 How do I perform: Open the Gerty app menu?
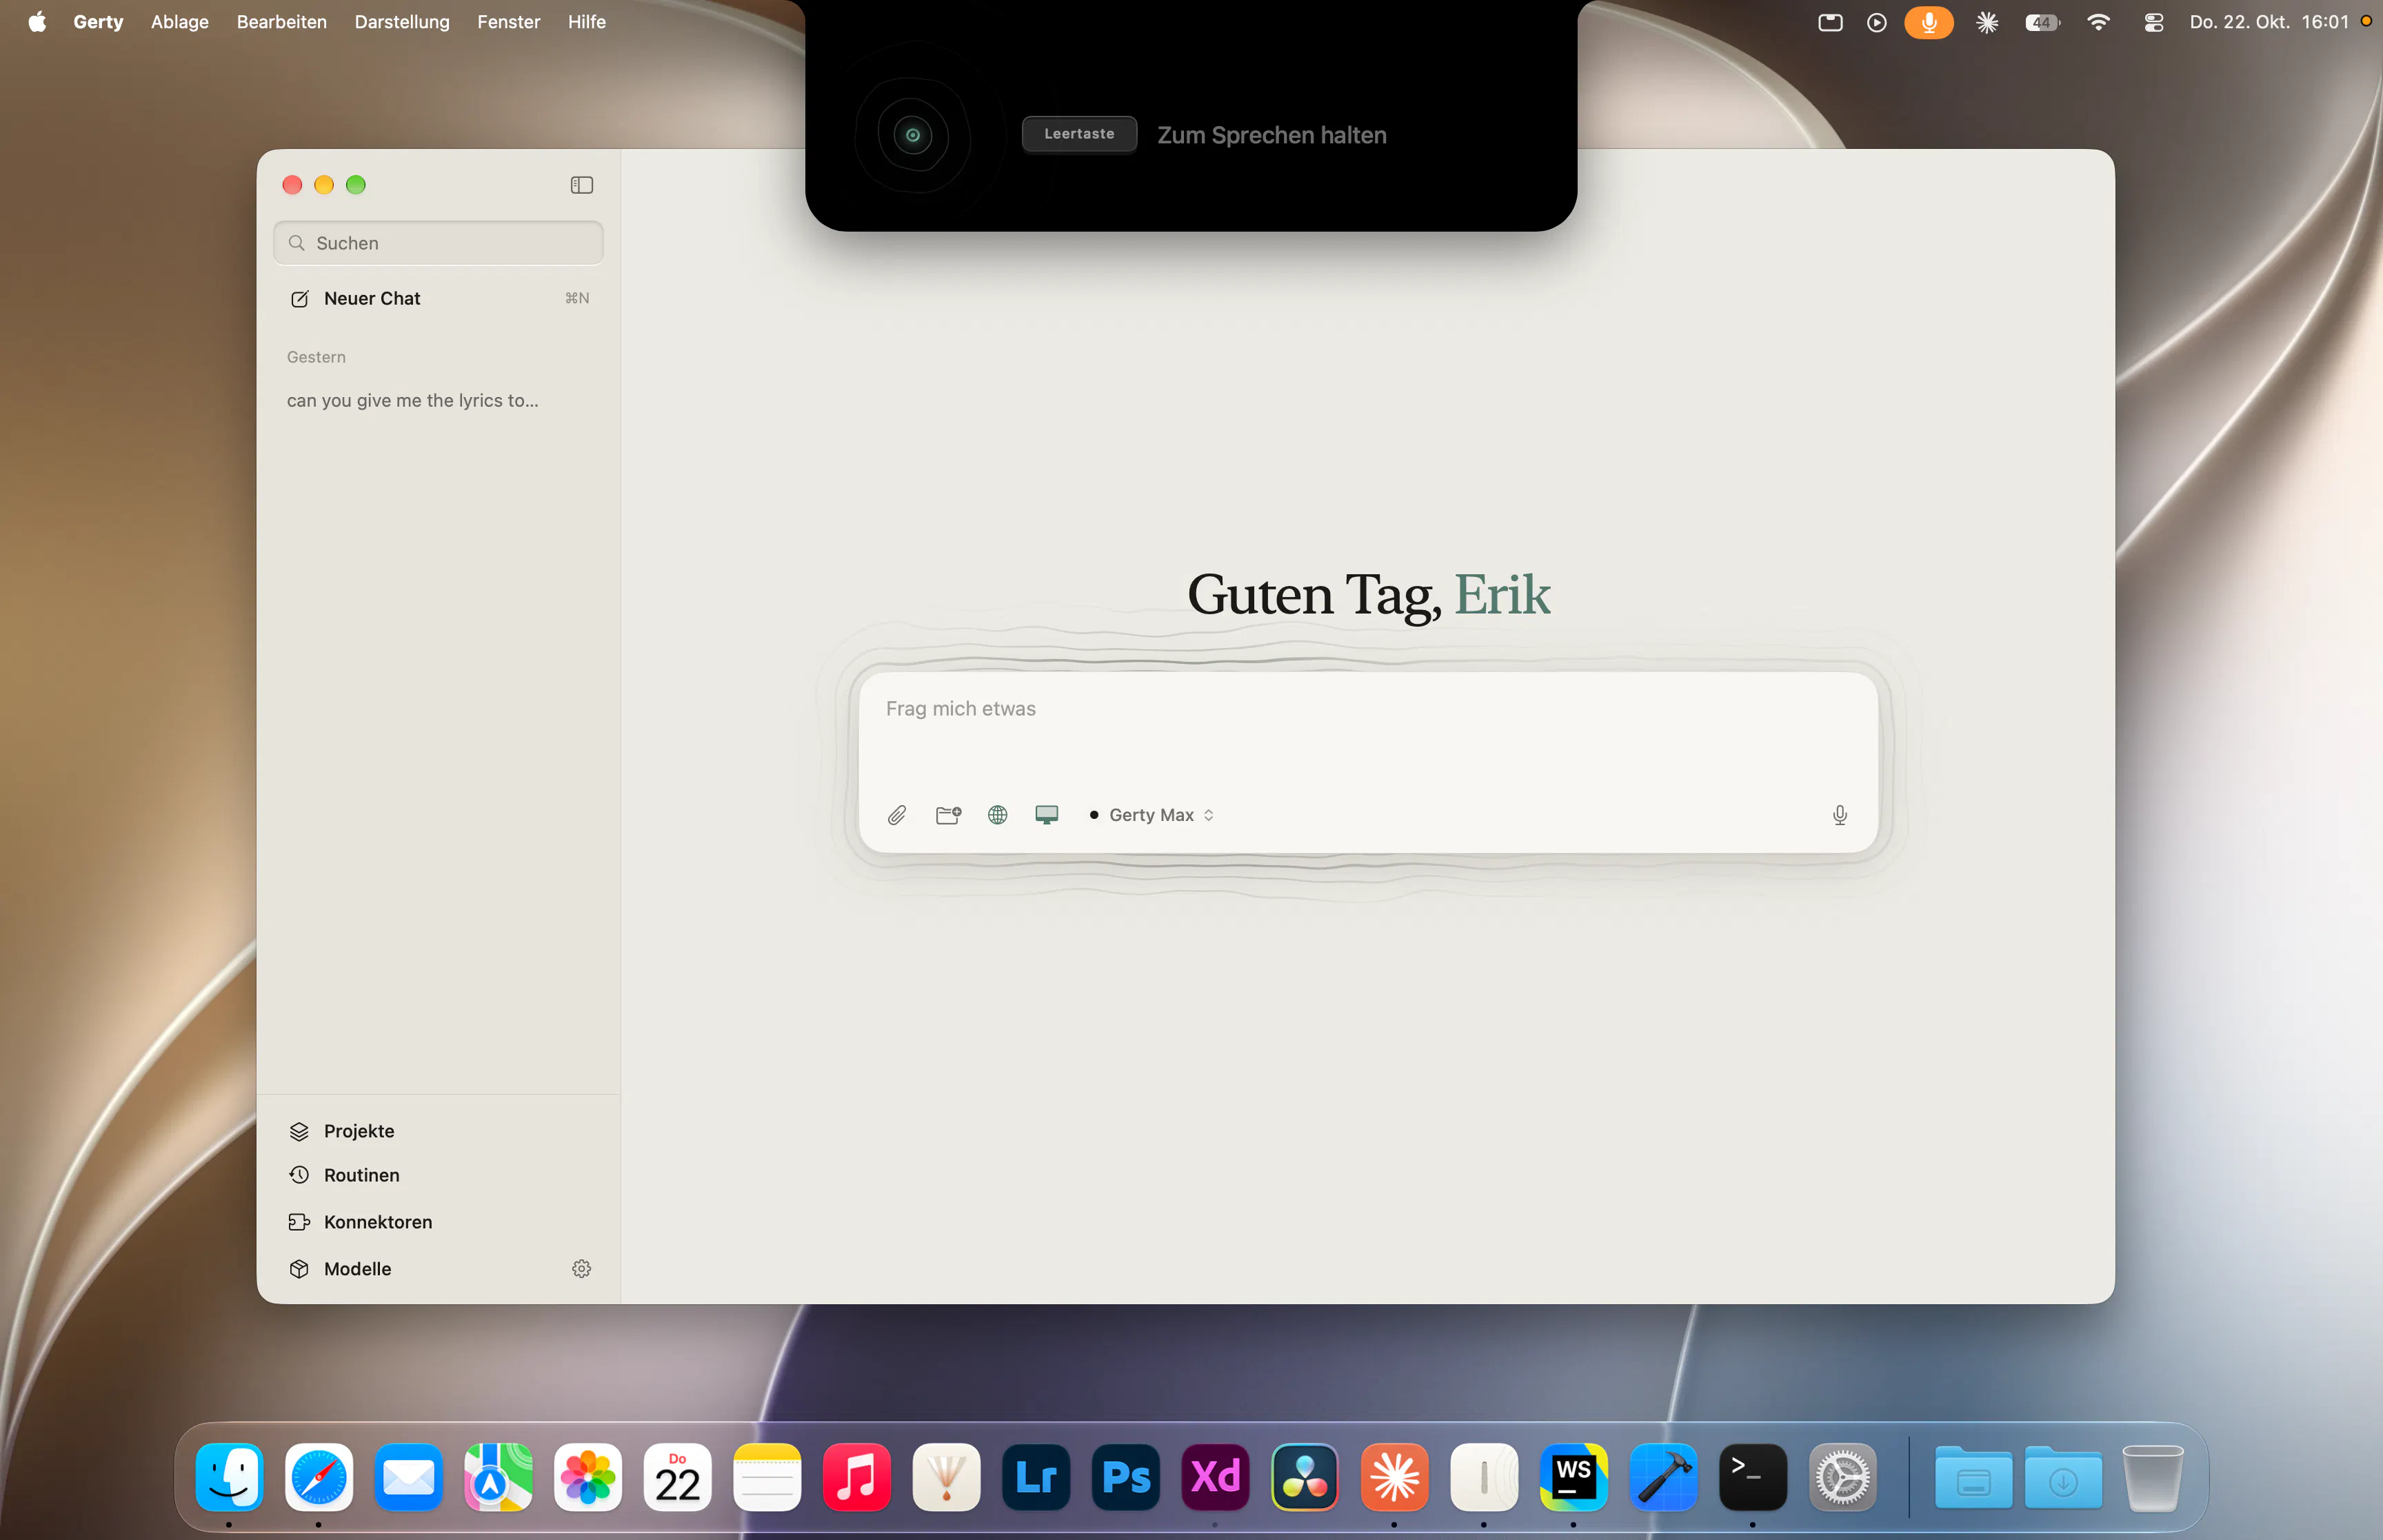point(98,21)
